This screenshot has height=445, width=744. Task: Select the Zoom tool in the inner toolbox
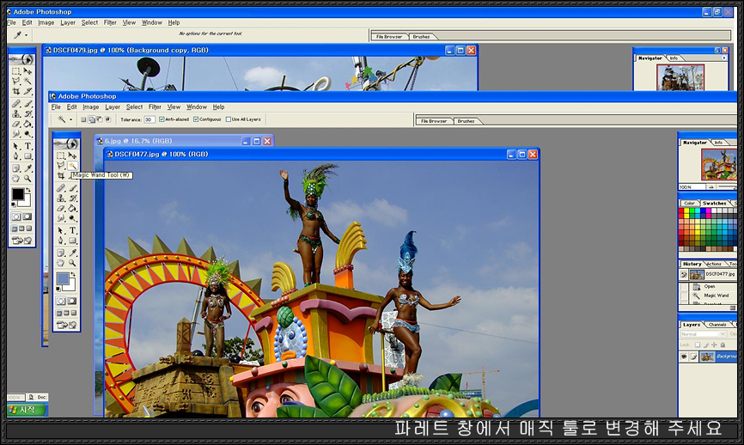point(73,264)
